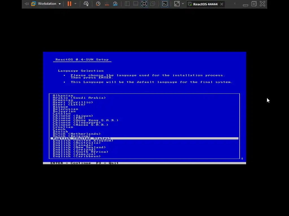This screenshot has width=289, height=216.
Task: Select Czech language
Action: 59,129
